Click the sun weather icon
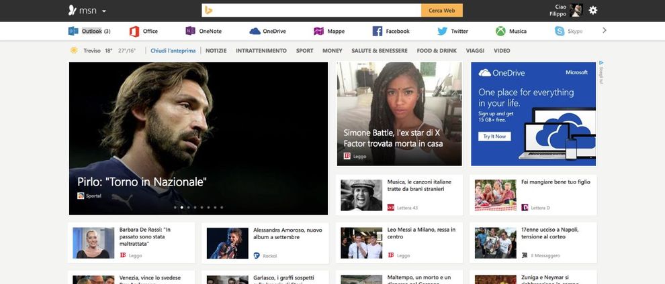Viewport: 665px width, 284px height. pos(74,50)
